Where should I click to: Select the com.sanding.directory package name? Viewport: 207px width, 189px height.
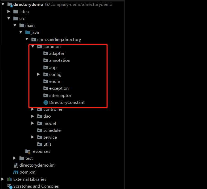(x=59, y=40)
